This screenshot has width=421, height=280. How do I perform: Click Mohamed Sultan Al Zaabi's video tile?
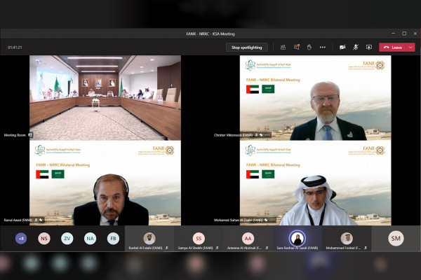316,183
